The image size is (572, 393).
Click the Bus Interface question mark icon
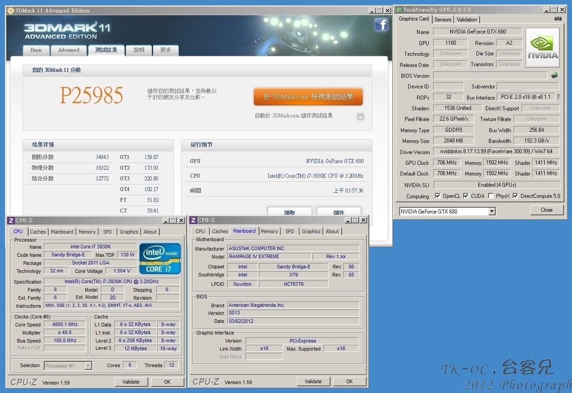click(x=558, y=97)
